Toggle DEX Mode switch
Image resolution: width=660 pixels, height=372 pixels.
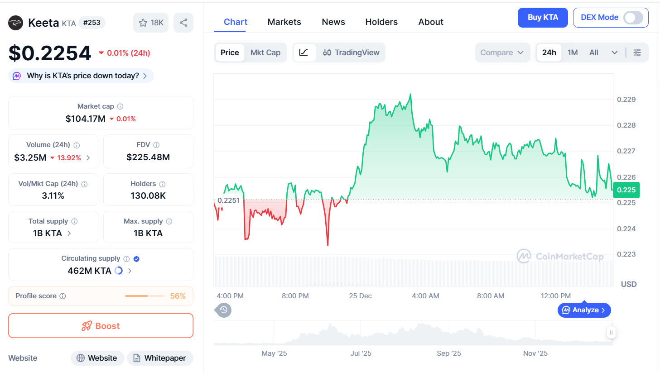point(633,18)
